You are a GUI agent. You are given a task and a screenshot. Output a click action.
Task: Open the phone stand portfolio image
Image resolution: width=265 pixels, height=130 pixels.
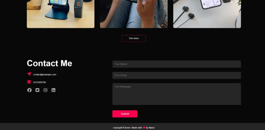(x=61, y=14)
